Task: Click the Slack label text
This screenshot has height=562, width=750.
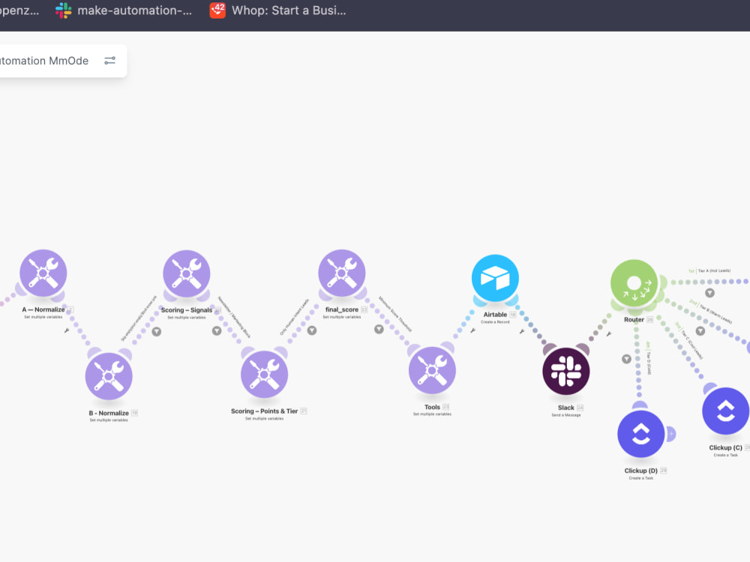Action: click(565, 408)
